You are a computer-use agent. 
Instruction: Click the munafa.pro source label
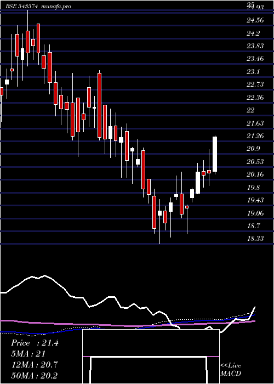[x=56, y=7]
